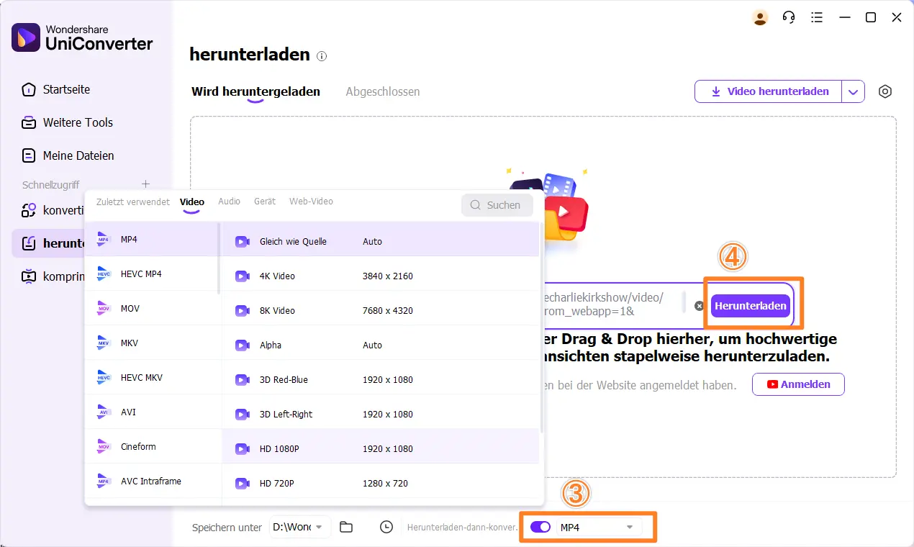Screen dimensions: 914x547
Task: Expand the MP4 output format dropdown
Action: tap(629, 527)
